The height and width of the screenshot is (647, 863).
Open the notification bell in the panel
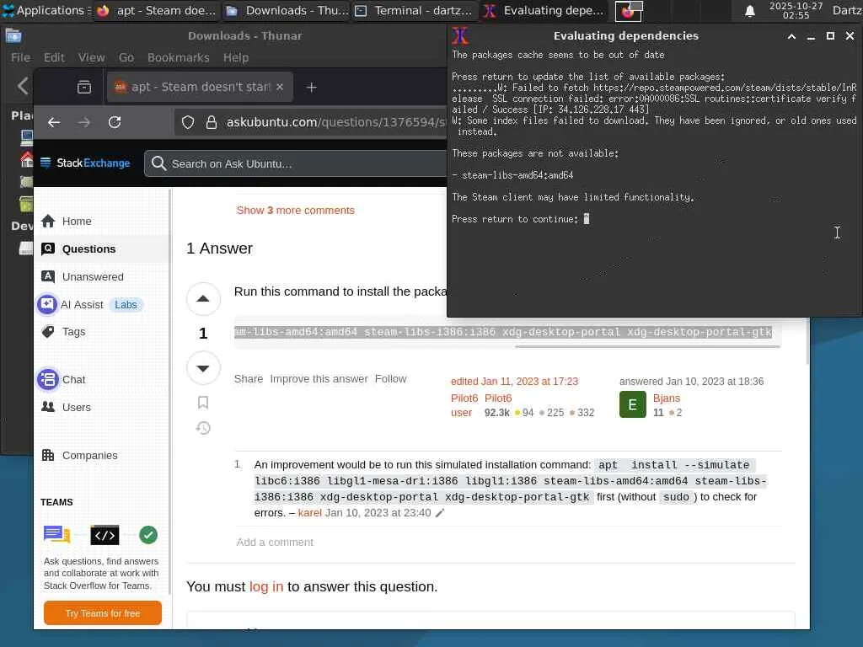(749, 10)
